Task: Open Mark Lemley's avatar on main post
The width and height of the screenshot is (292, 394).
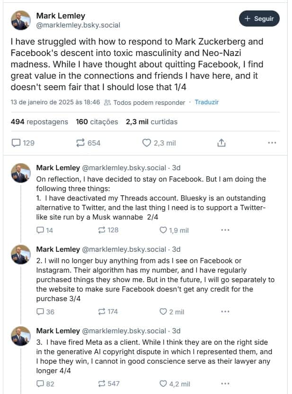Action: [x=21, y=20]
